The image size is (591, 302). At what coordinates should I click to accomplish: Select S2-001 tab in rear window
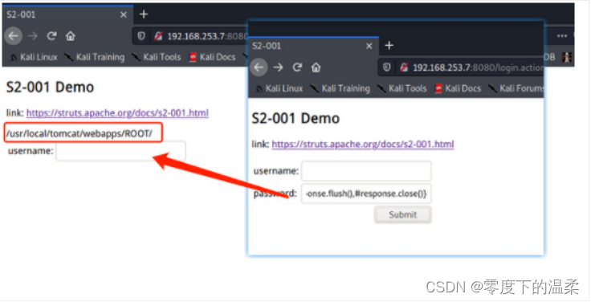(67, 14)
